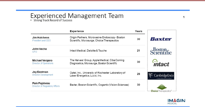Select Intact Medical, Deloitte & Touche text
The image size is (205, 107).
[x=88, y=51]
